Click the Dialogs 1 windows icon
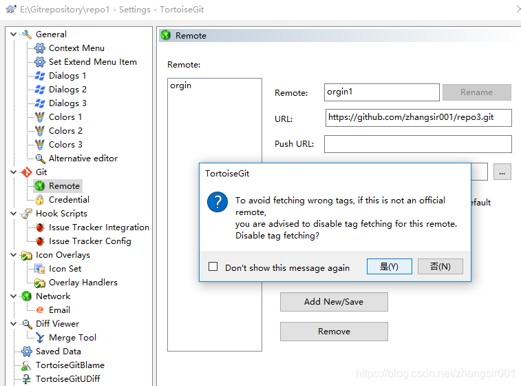521x386 pixels. pyautogui.click(x=40, y=76)
